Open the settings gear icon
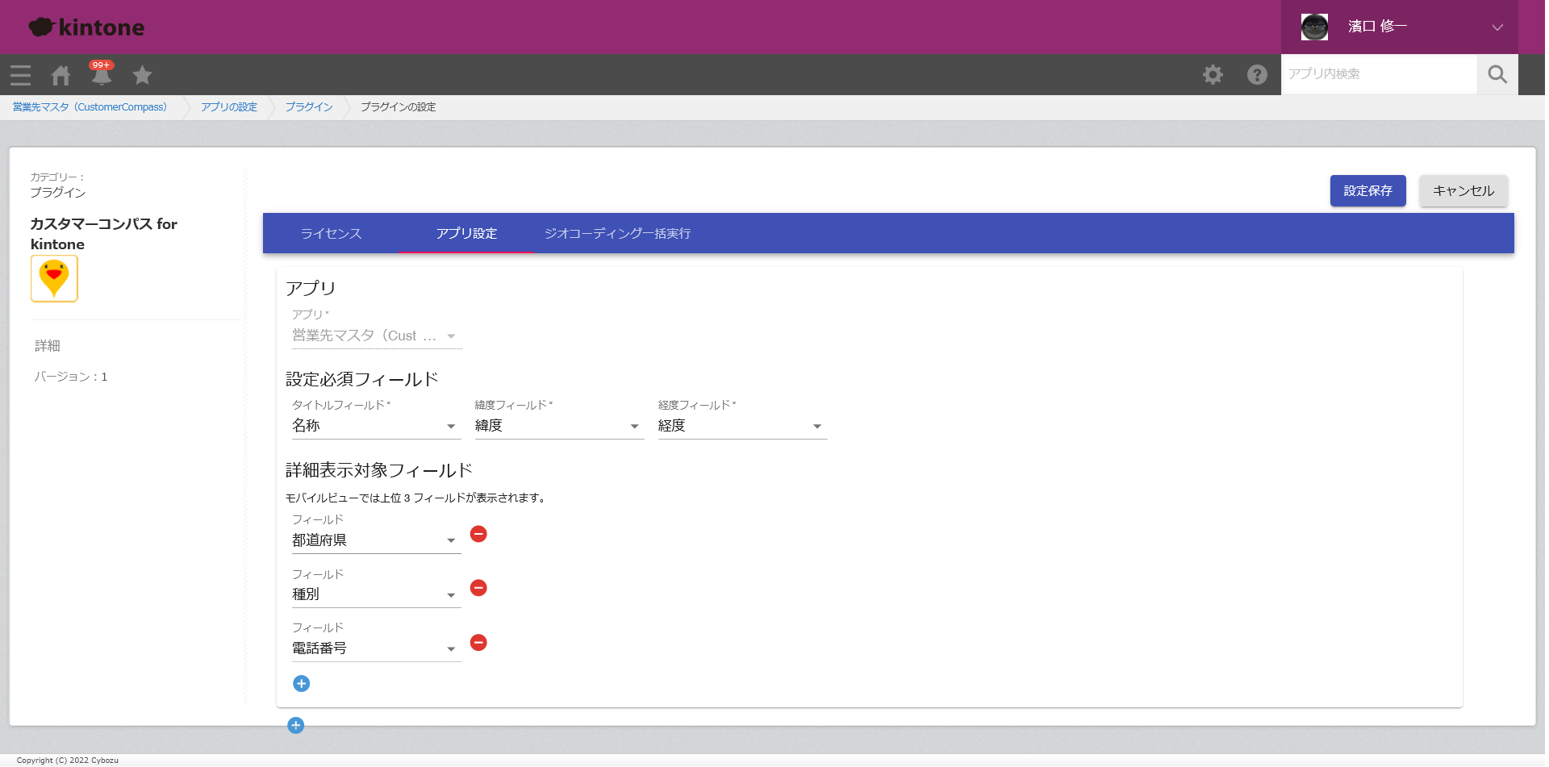The height and width of the screenshot is (767, 1549). (x=1213, y=75)
